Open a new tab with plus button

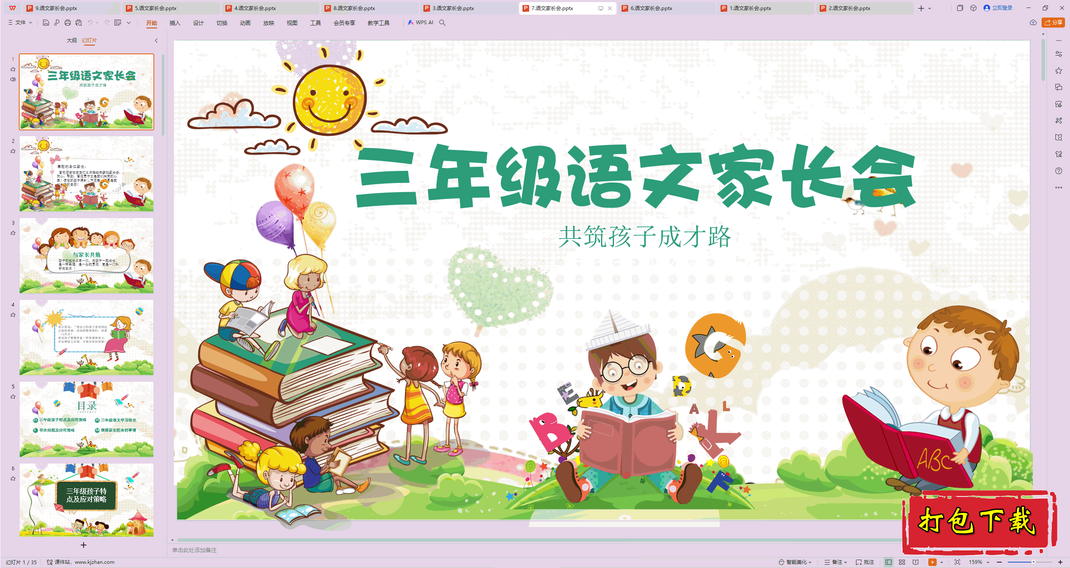coord(921,8)
